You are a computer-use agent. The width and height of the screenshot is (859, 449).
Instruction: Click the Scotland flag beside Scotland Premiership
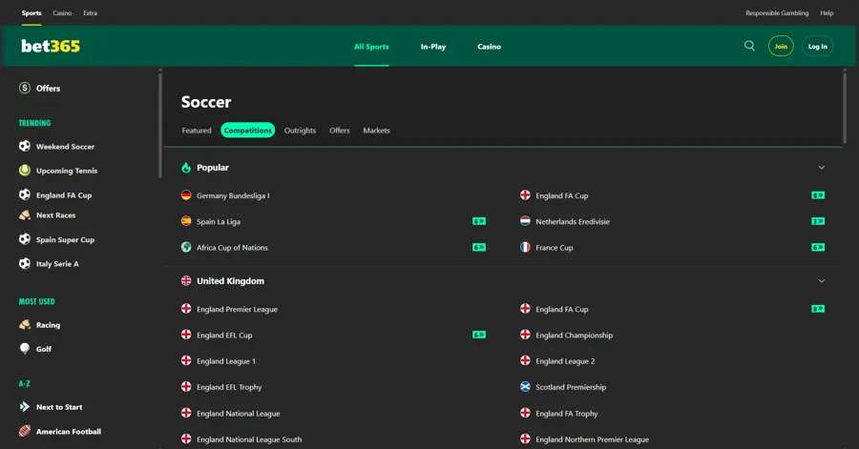click(x=525, y=387)
